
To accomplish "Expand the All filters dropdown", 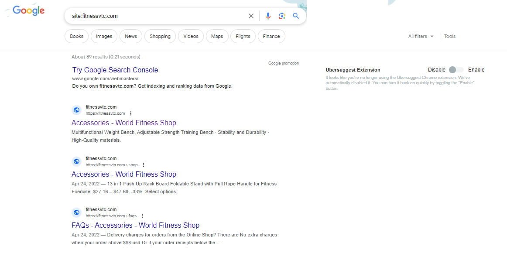I will [421, 36].
